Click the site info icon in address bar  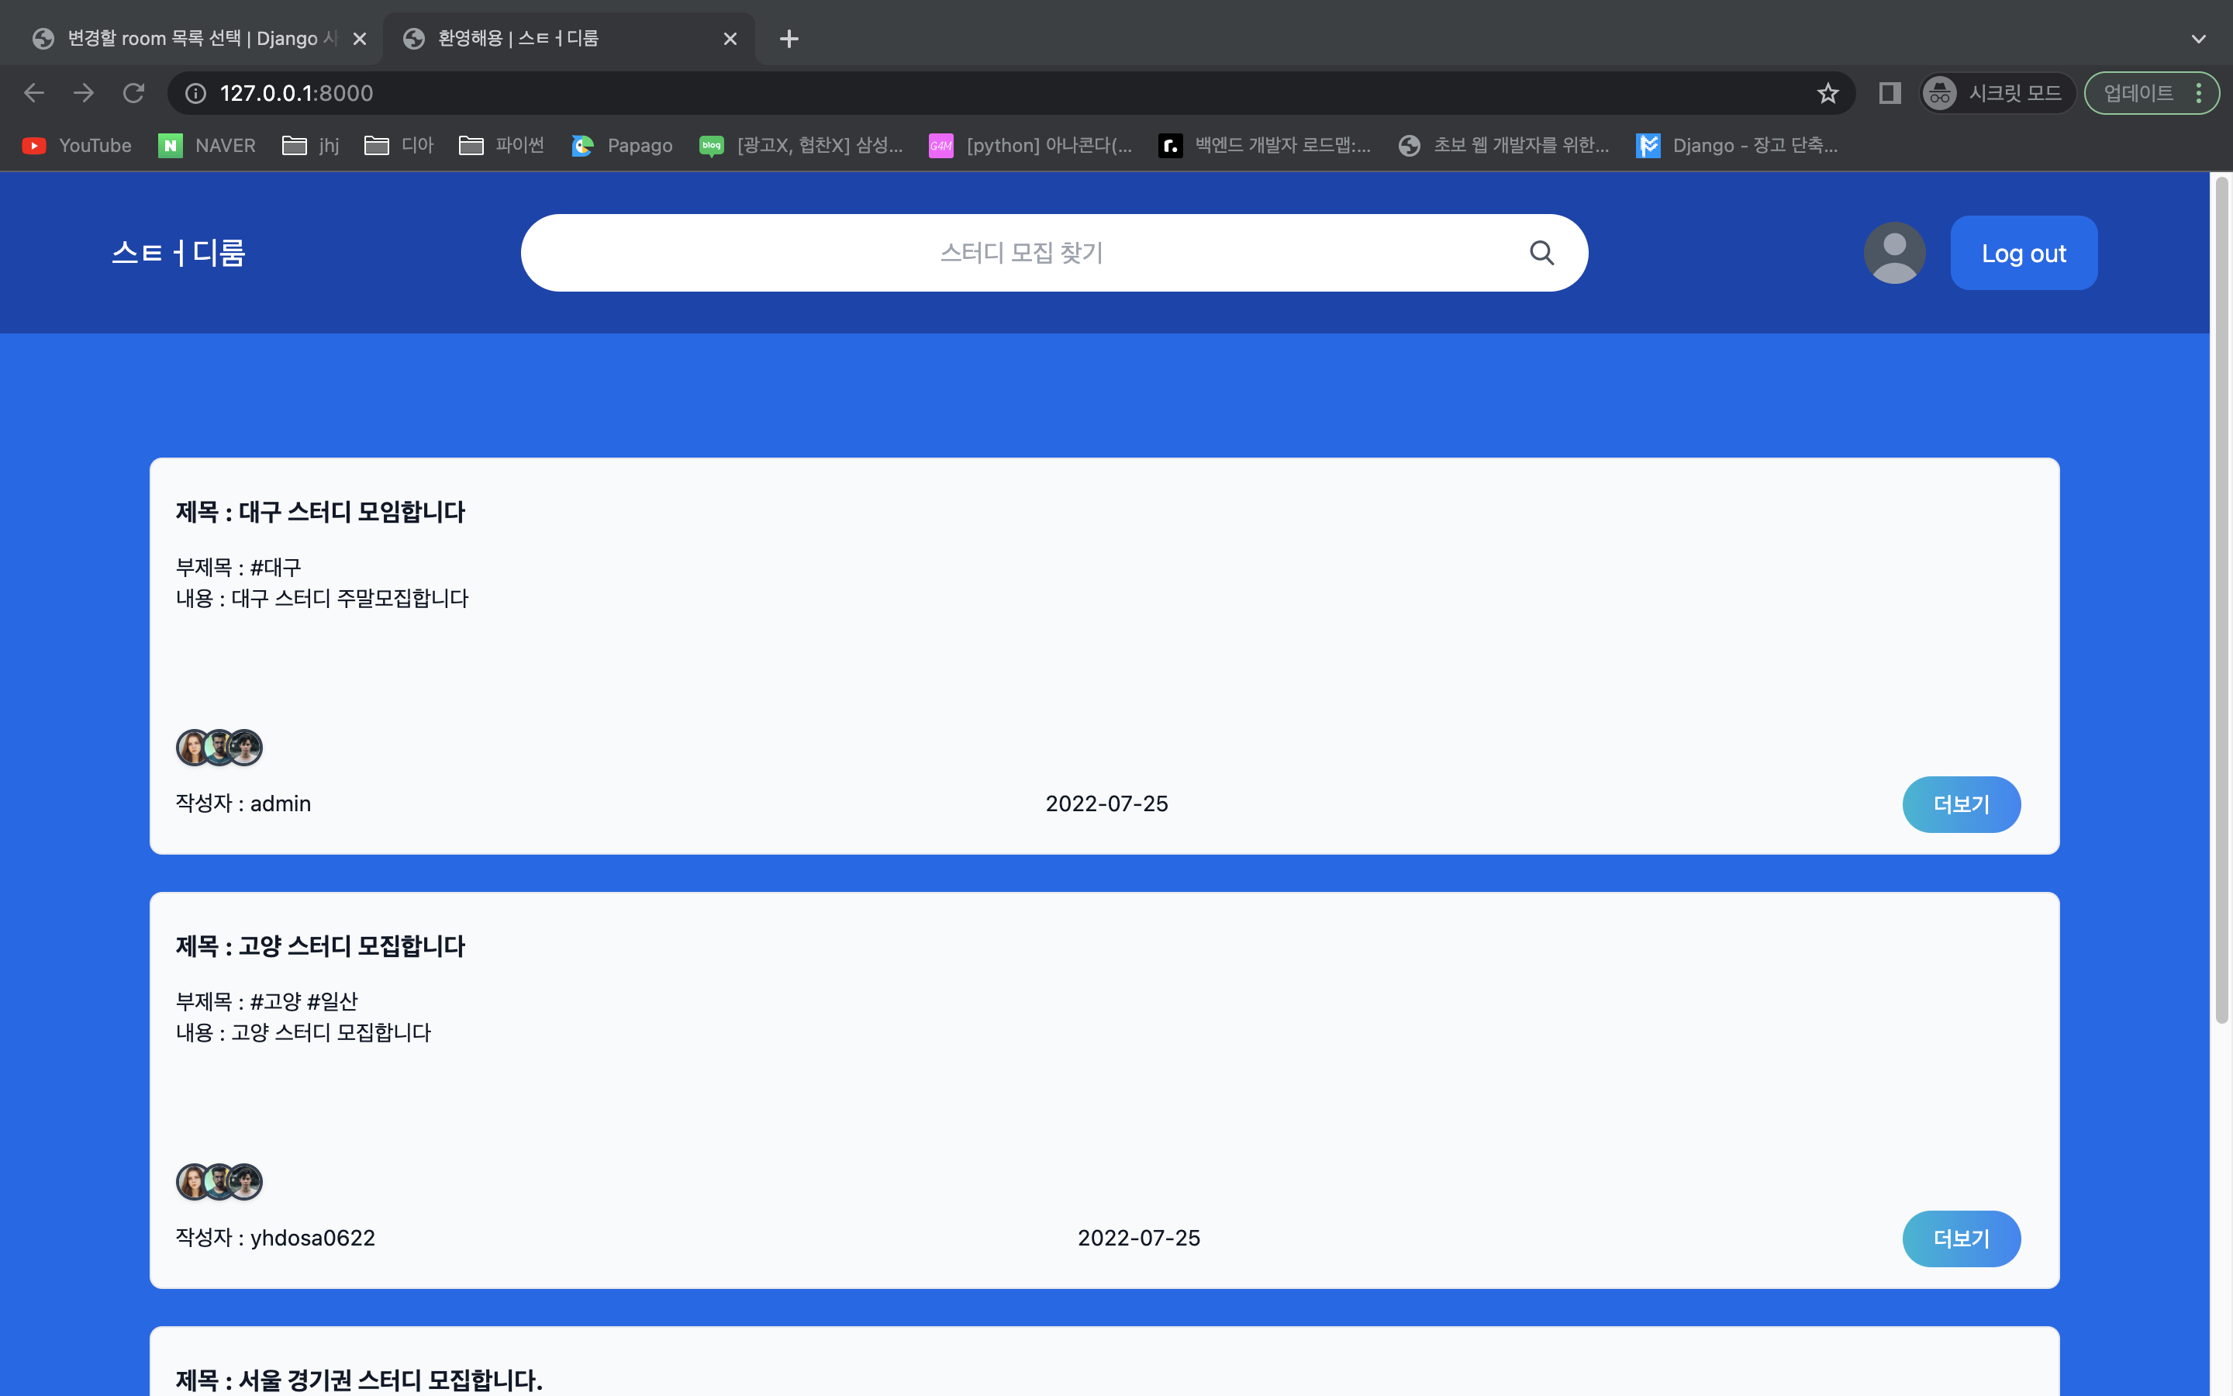point(195,93)
